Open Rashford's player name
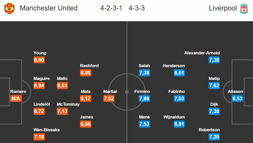 89,66
